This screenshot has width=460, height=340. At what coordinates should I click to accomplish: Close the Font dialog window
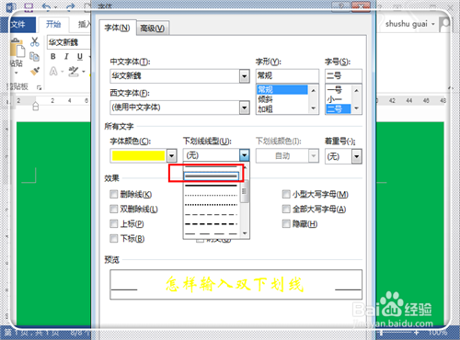[x=361, y=6]
